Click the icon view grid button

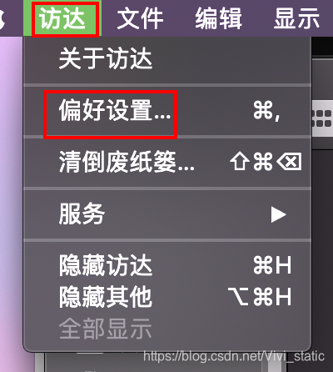322,118
